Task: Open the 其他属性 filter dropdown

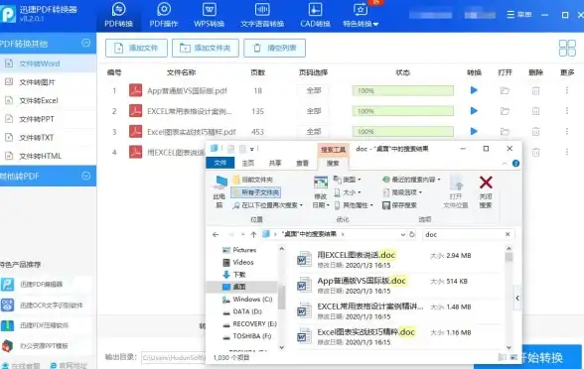Action: (x=354, y=205)
